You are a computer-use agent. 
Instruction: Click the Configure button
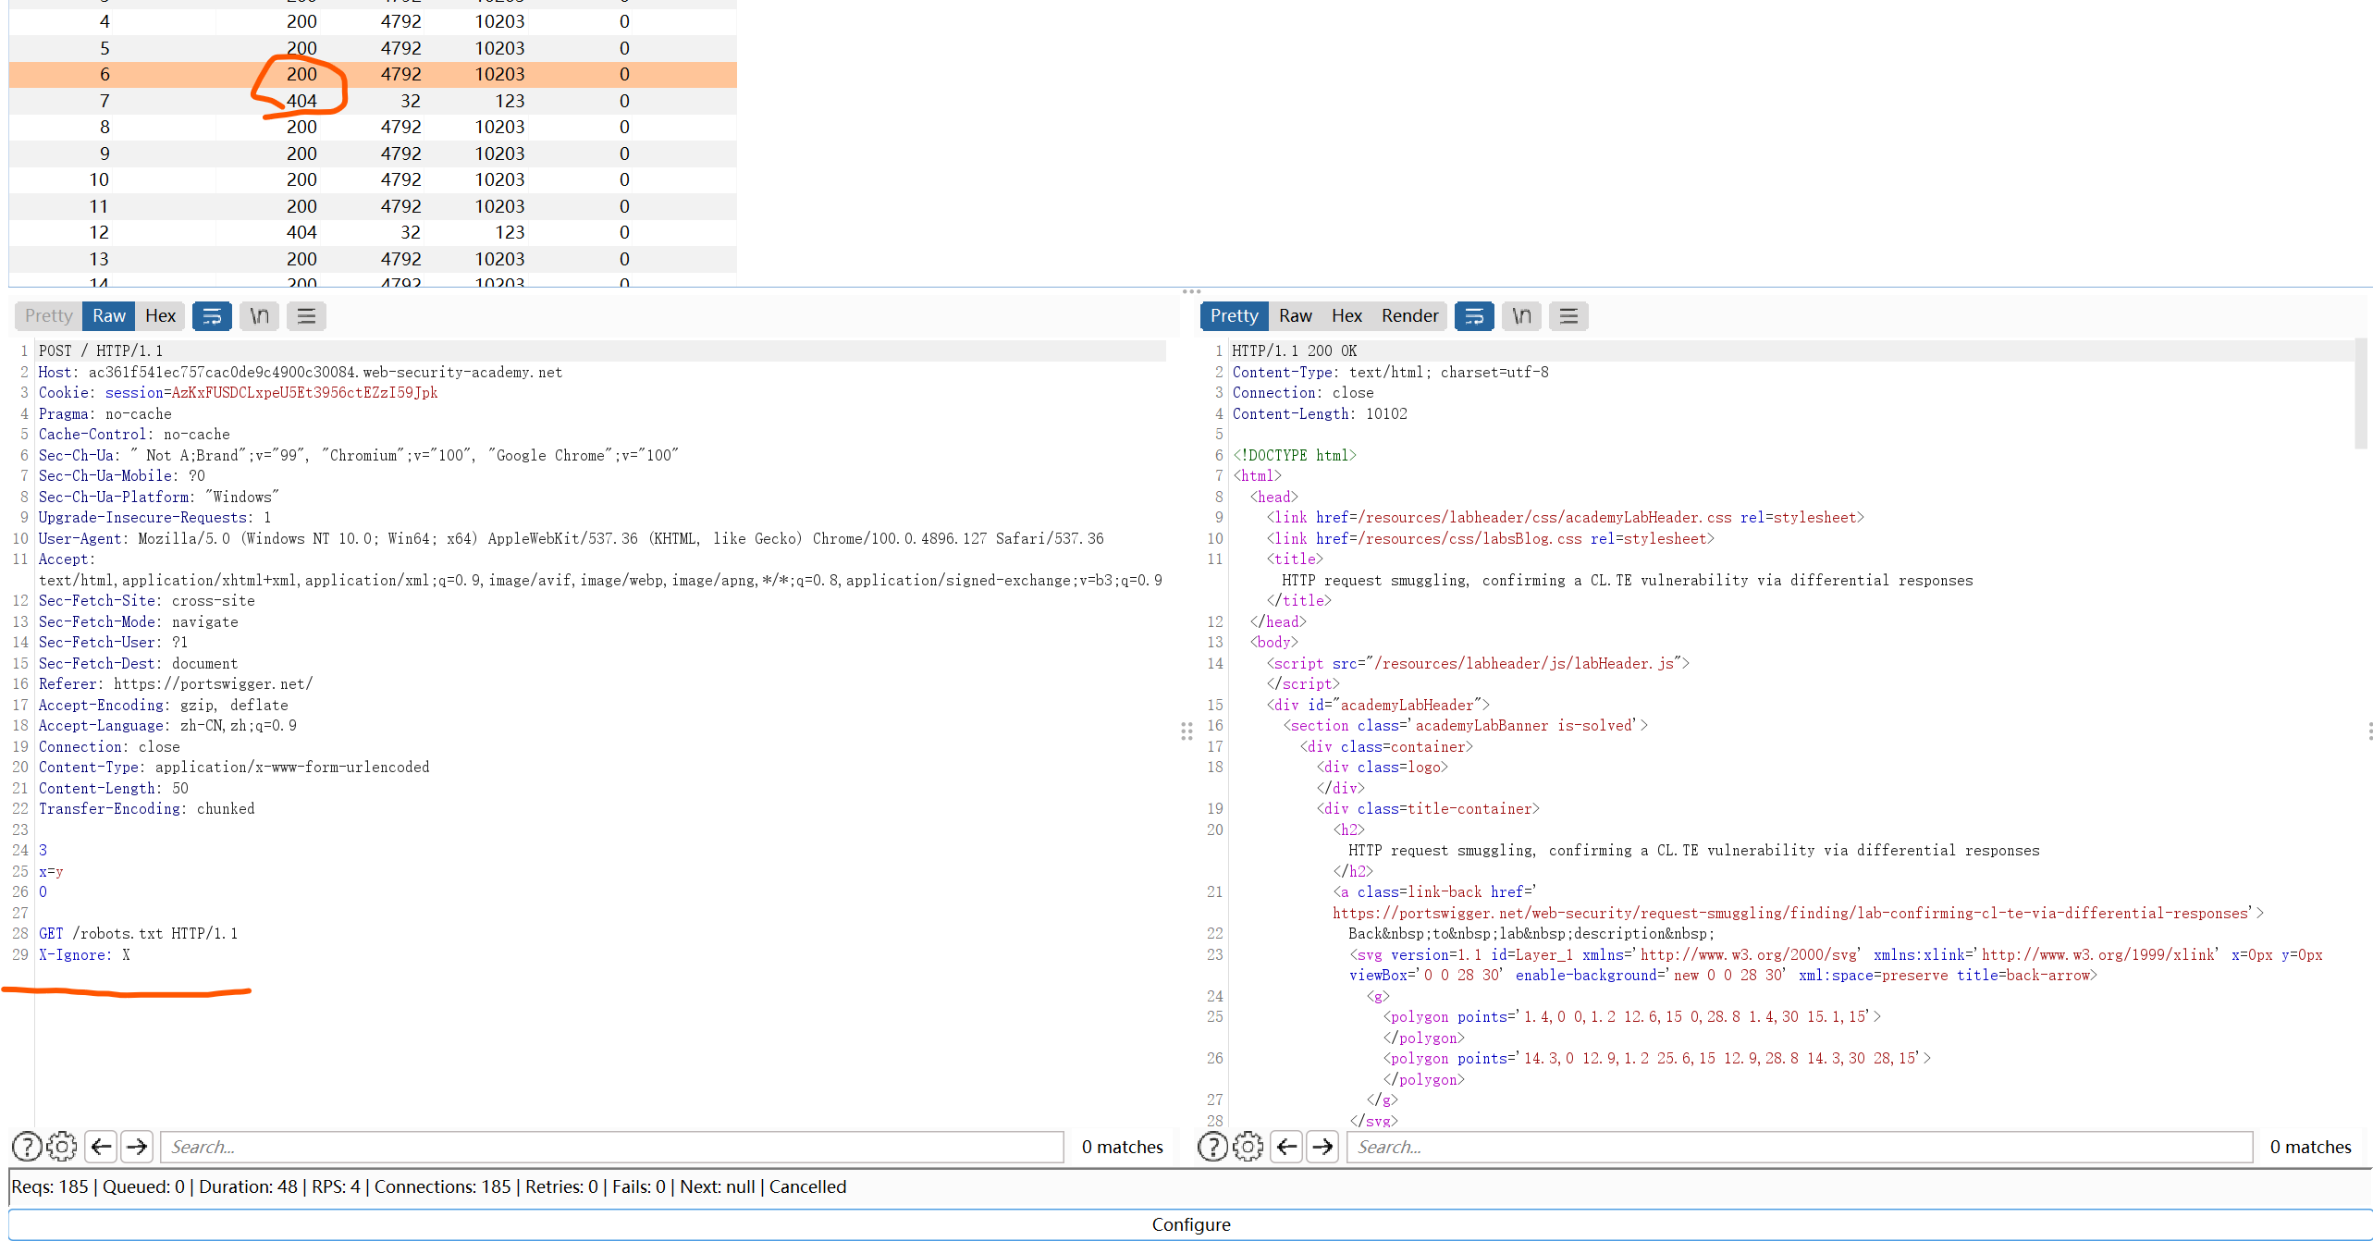tap(1190, 1224)
